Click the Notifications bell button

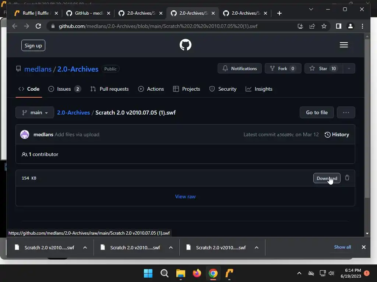click(x=239, y=69)
